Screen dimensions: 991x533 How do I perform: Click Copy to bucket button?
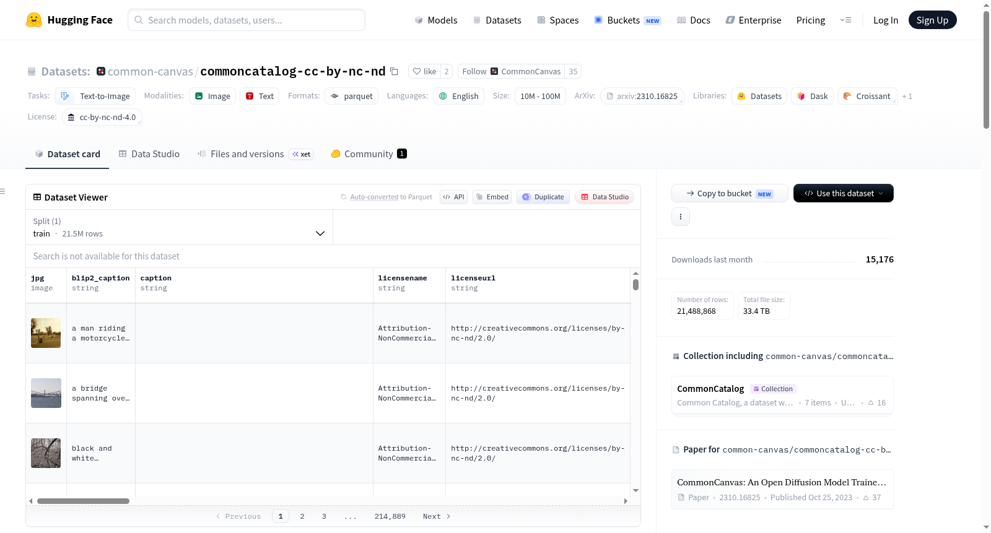730,193
